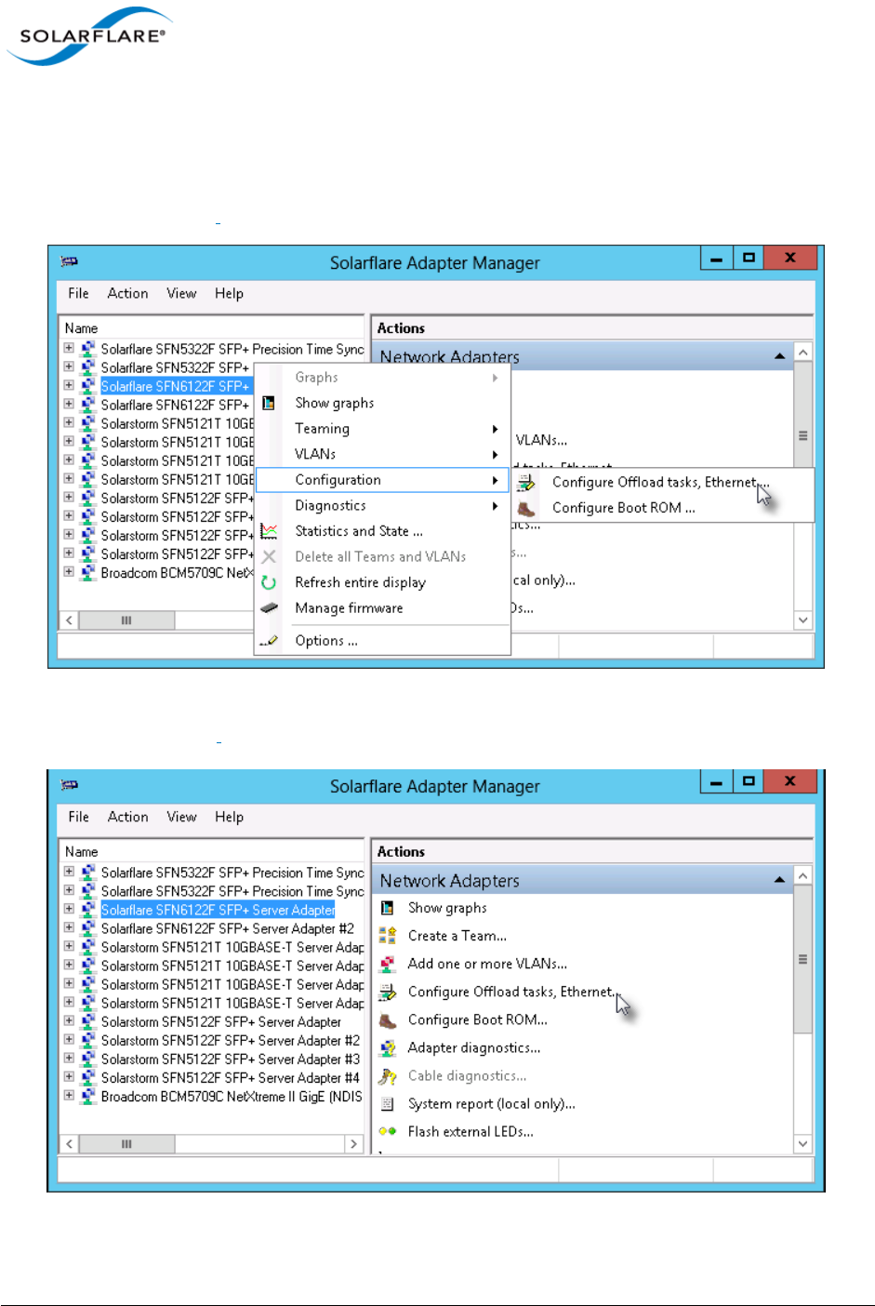Click the app icon in lower window title bar
This screenshot has width=875, height=1306.
click(69, 786)
